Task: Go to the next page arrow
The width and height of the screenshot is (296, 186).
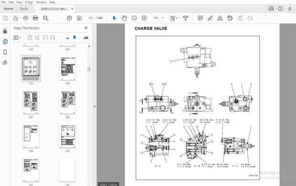Action: [79, 18]
